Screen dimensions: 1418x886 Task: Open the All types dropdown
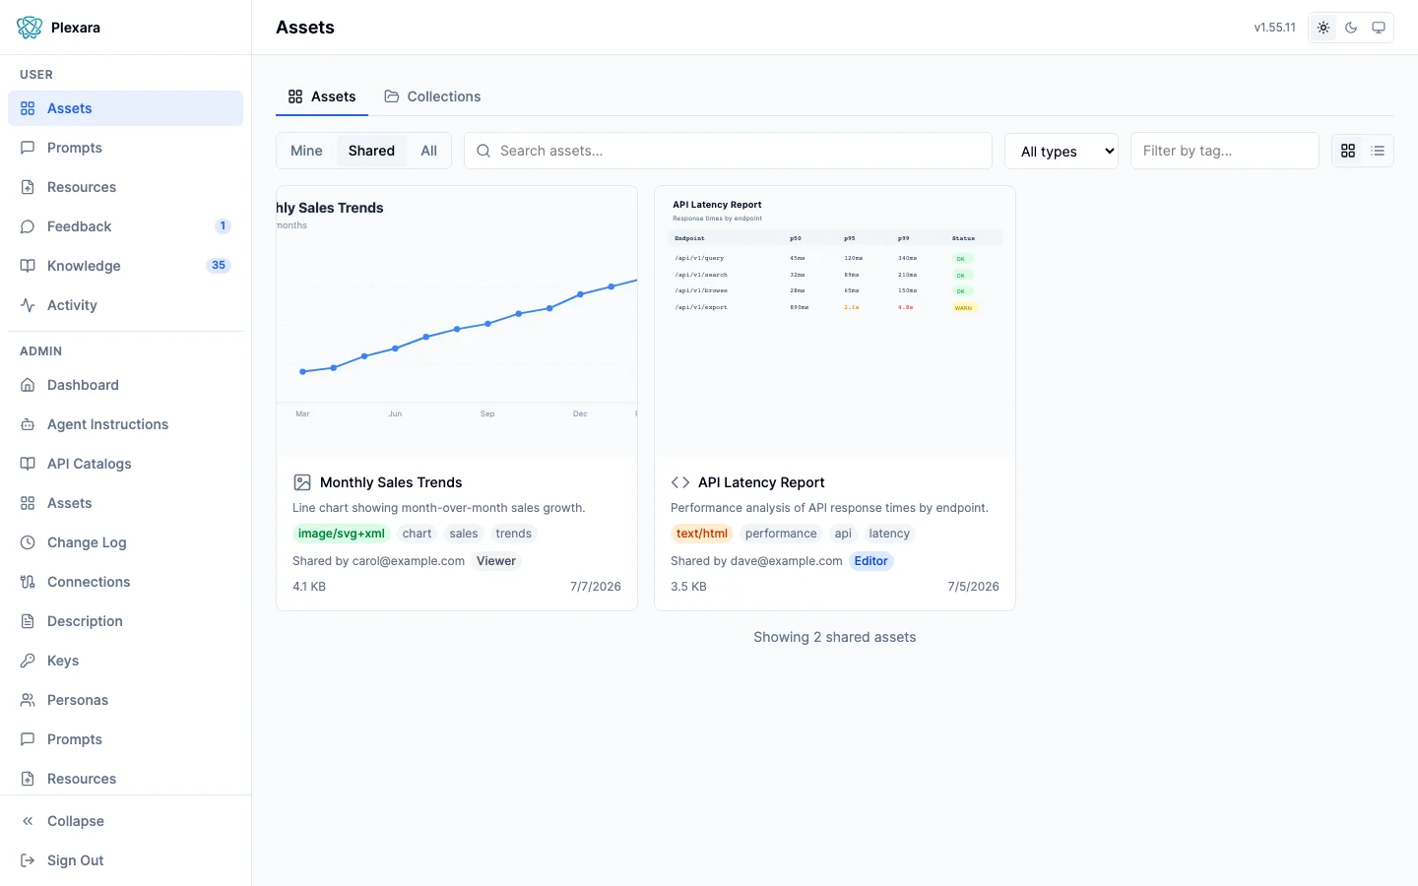pyautogui.click(x=1062, y=151)
